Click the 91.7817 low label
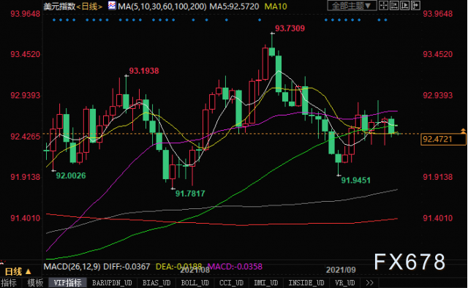468x288 pixels. [x=190, y=194]
